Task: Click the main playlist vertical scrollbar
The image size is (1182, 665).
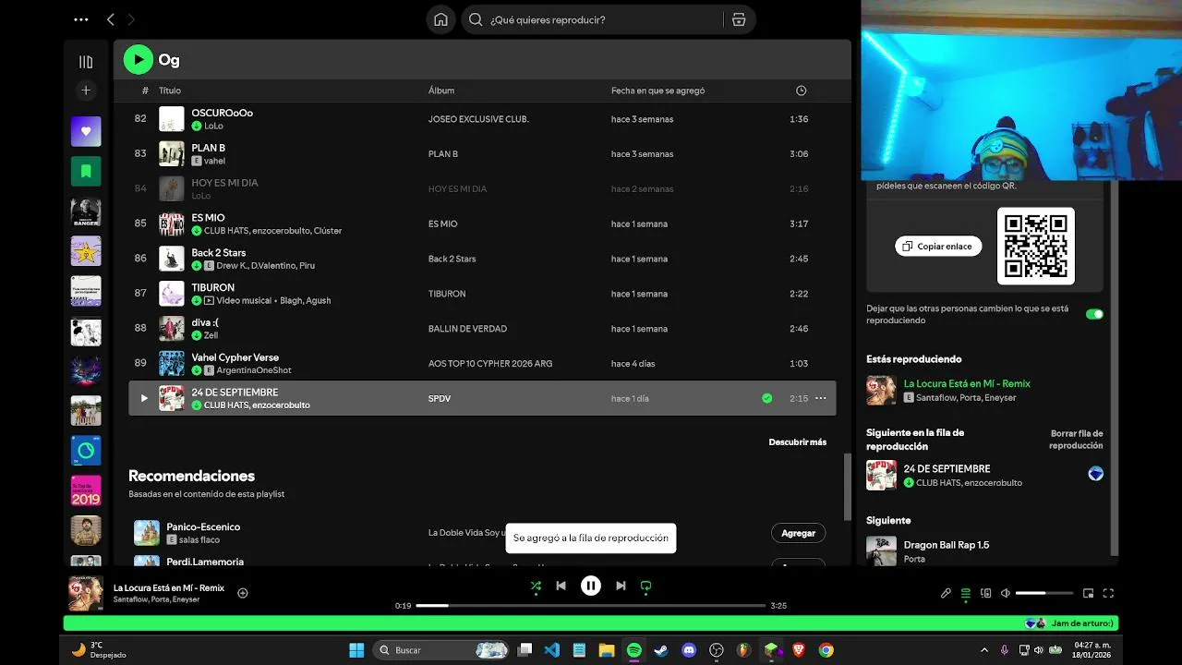Action: coord(847,488)
